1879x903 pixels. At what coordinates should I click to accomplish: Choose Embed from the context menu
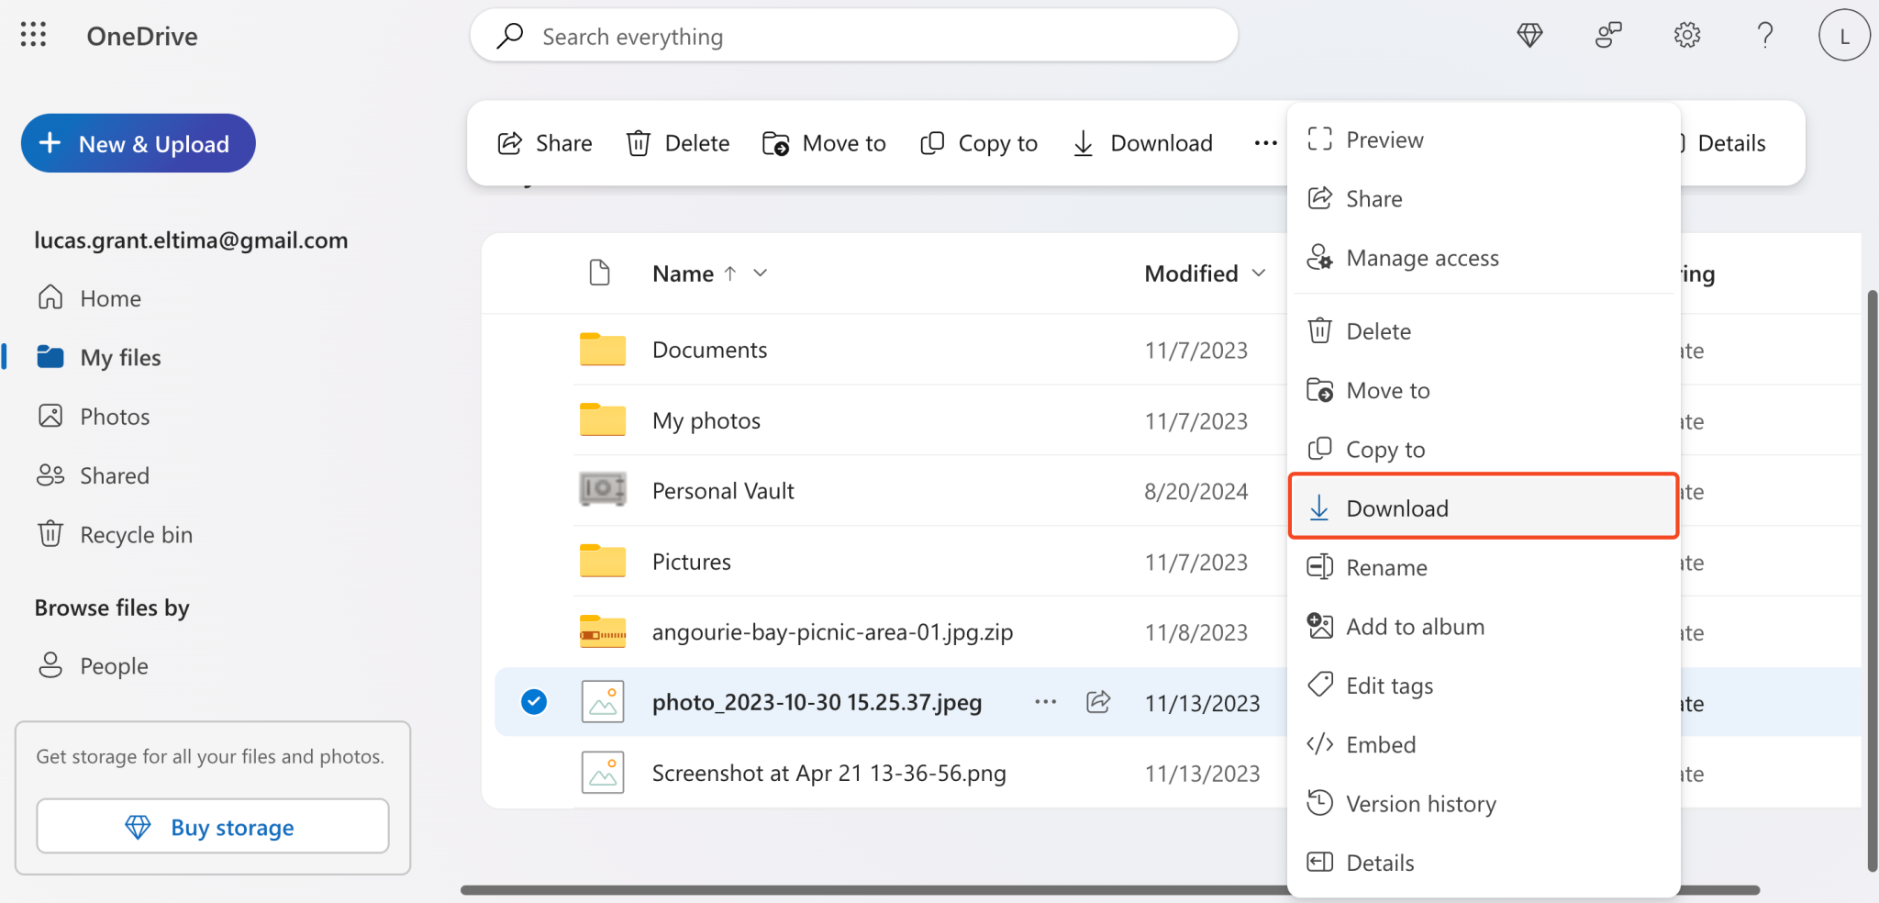click(1484, 744)
